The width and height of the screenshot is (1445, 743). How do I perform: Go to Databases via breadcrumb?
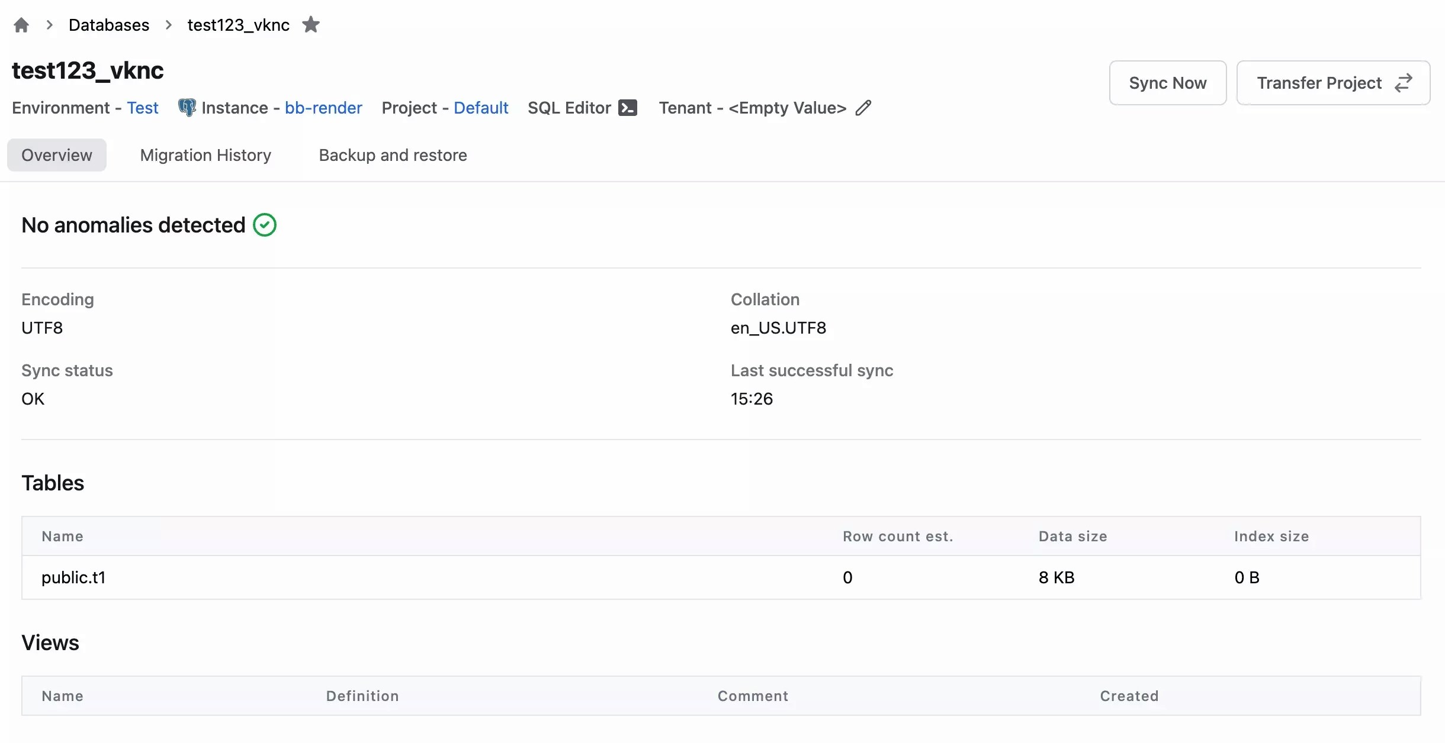pyautogui.click(x=109, y=25)
